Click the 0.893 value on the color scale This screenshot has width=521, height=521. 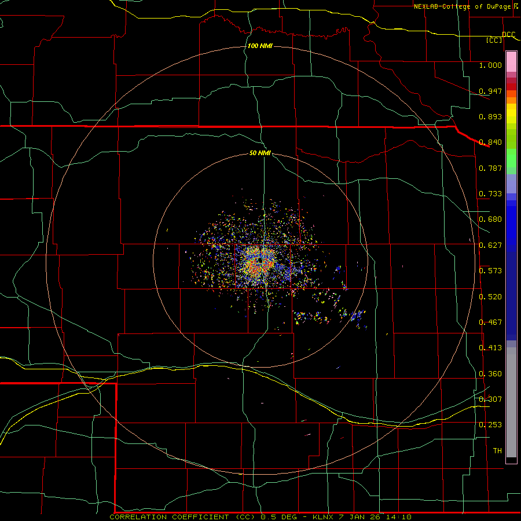tap(490, 116)
